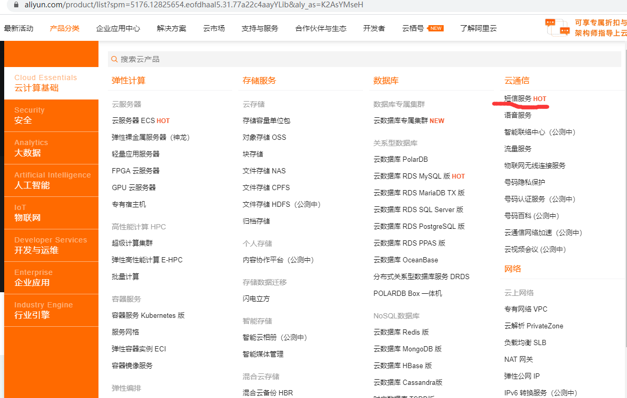Screen dimensions: 627x398
Task: Open 语音服务 link
Action: coord(518,116)
